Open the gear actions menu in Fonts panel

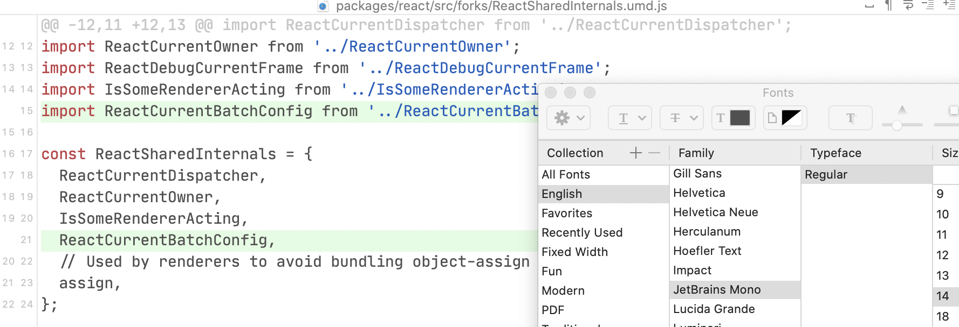click(568, 118)
